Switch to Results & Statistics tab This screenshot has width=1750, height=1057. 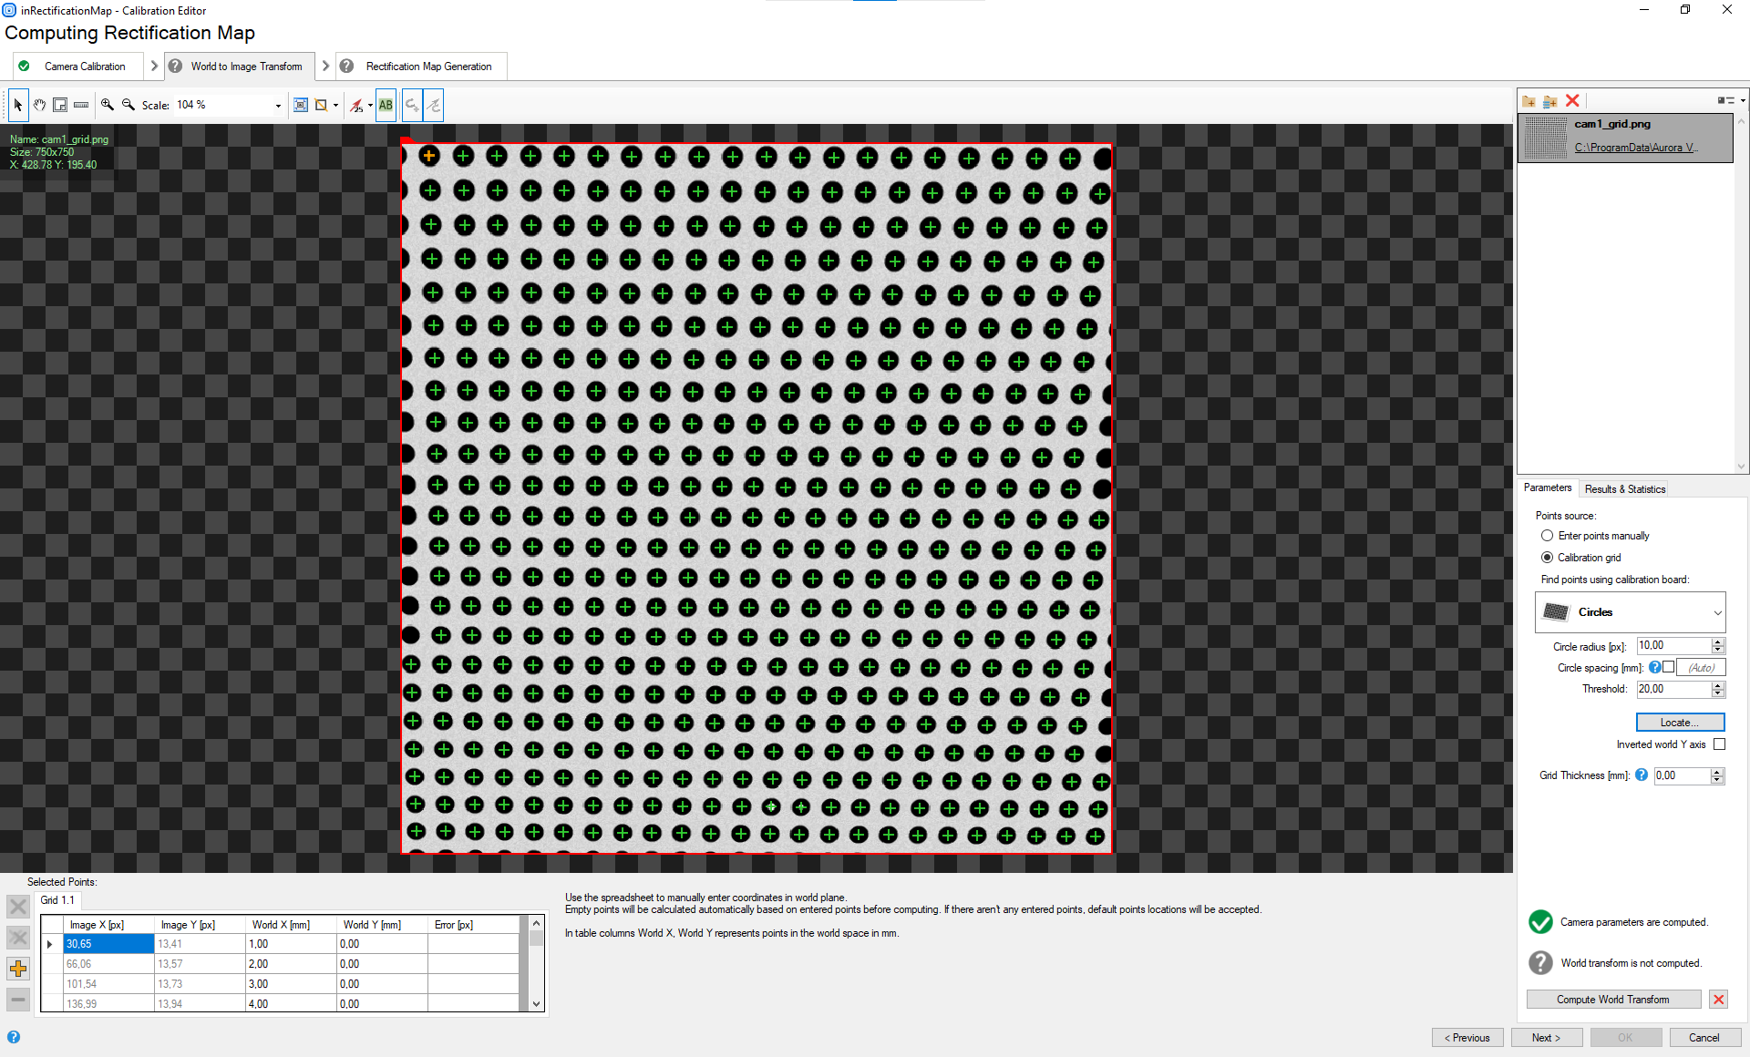point(1624,489)
